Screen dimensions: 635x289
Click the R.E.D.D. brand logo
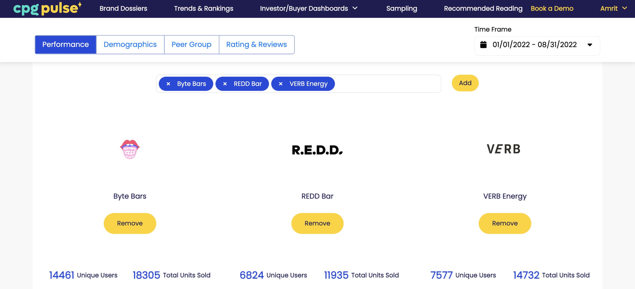pos(317,150)
